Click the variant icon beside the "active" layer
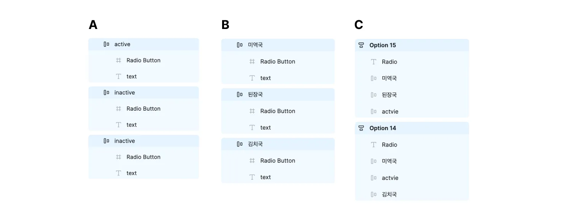Viewport: 561px width, 222px height. click(x=106, y=44)
